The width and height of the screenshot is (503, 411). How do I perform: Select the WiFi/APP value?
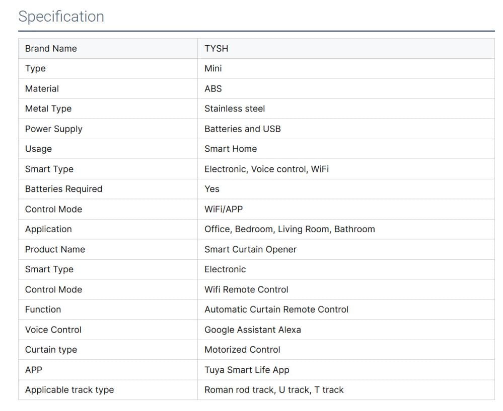point(223,210)
